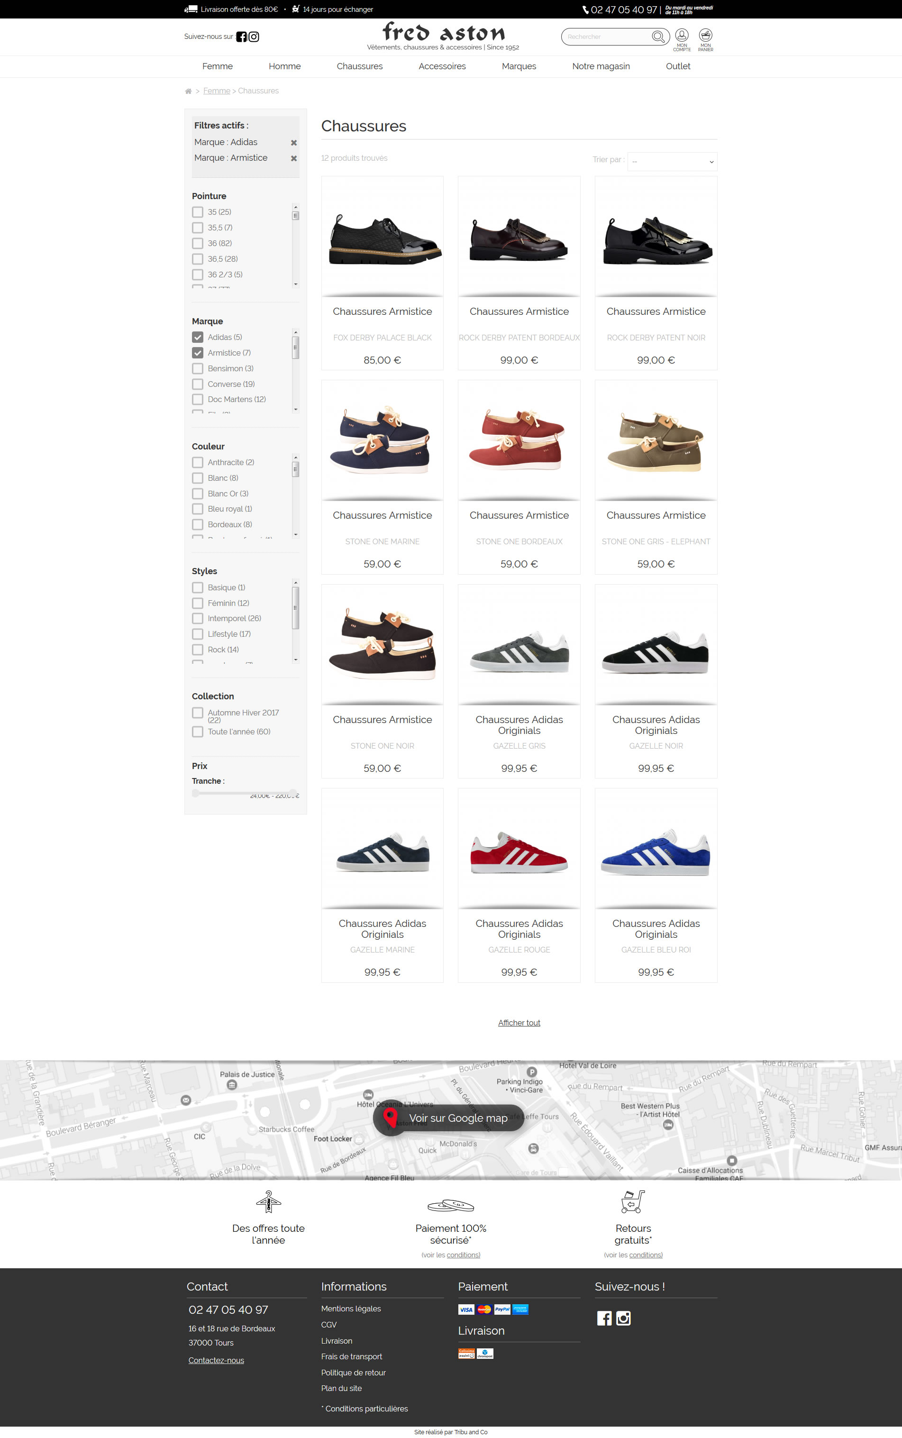Open the footer Facebook icon
Viewport: 902px width, 1438px height.
[x=604, y=1318]
